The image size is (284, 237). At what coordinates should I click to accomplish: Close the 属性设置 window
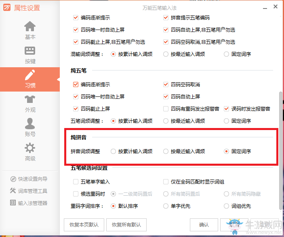point(276,6)
